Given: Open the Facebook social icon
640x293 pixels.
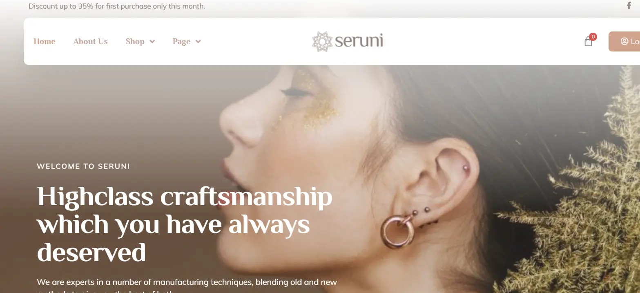Looking at the screenshot, I should pyautogui.click(x=629, y=6).
